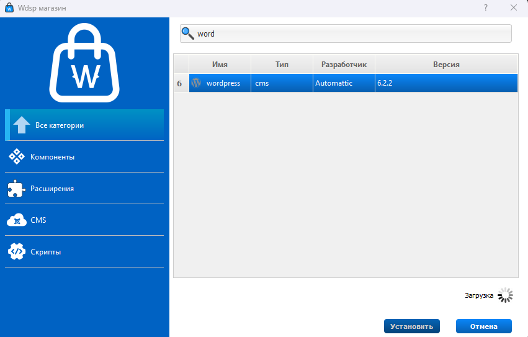
Task: Open the help question mark button
Action: click(x=486, y=7)
